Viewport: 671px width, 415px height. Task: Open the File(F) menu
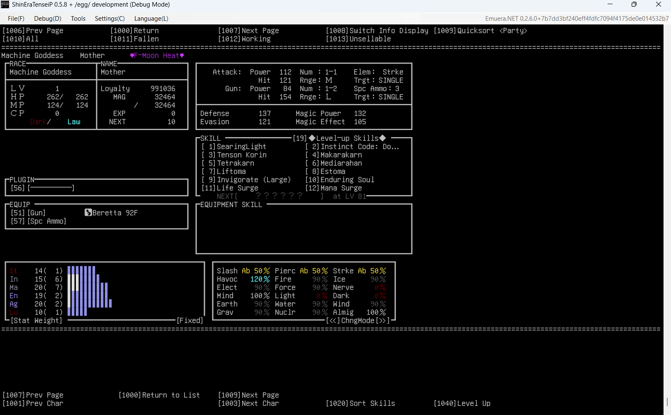pyautogui.click(x=16, y=19)
